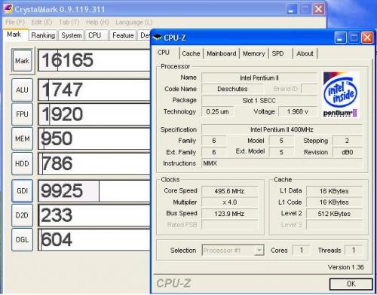This screenshot has width=377, height=295.
Task: Open the Edit menu in CrystalMark
Action: click(41, 22)
